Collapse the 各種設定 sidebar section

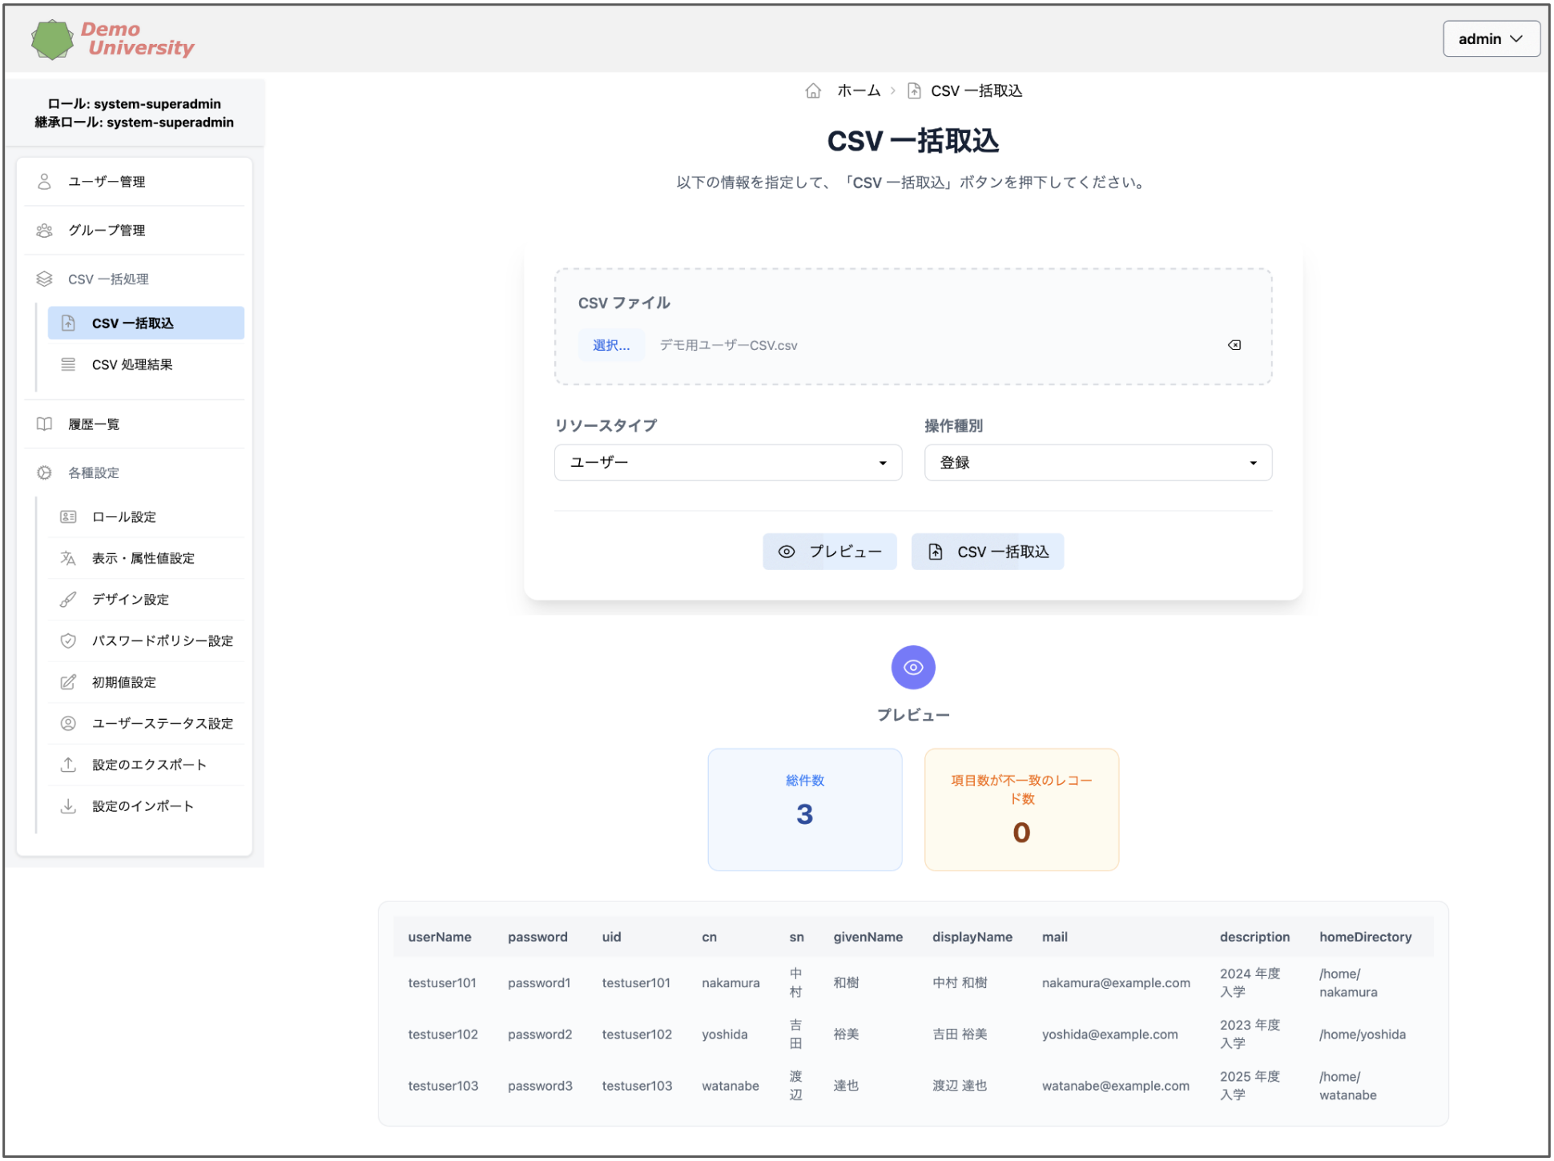pos(94,473)
